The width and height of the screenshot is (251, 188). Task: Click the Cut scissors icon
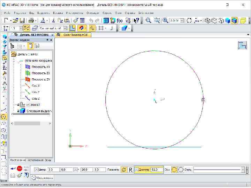click(54, 21)
